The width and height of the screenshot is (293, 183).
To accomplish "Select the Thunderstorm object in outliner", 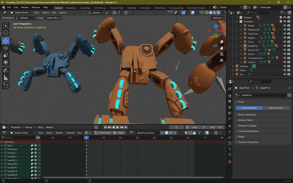I will (x=255, y=58).
